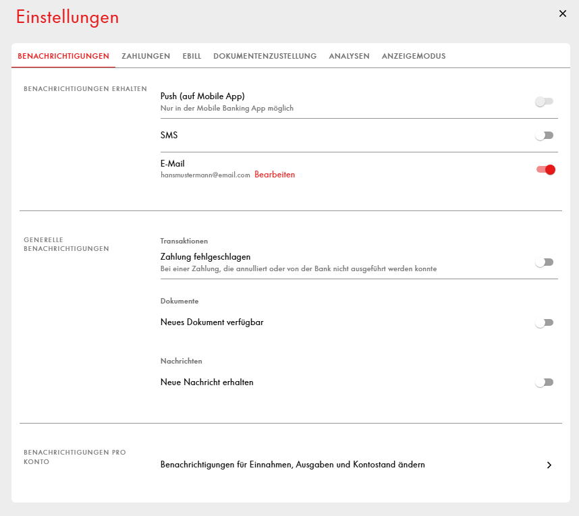Open the Analysen tab
The image size is (579, 516).
[349, 56]
